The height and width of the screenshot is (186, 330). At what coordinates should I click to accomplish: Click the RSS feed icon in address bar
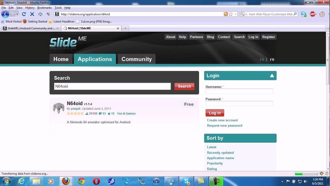[x=226, y=14]
